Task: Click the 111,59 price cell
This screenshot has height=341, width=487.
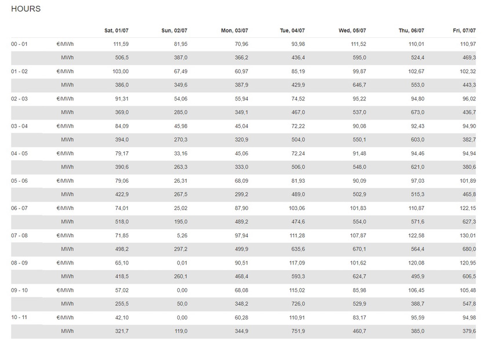Action: pos(121,44)
